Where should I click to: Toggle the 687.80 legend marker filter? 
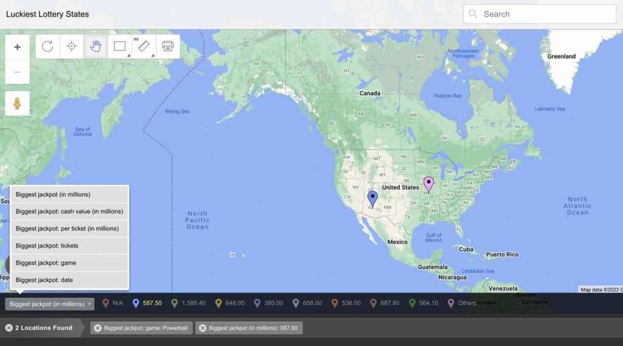[385, 303]
